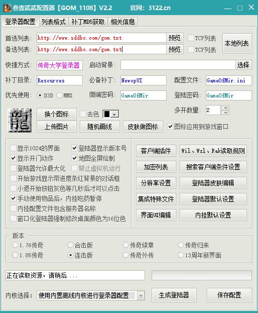The height and width of the screenshot is (313, 258).
Task: Click the 保存配置 button
Action: click(x=229, y=295)
